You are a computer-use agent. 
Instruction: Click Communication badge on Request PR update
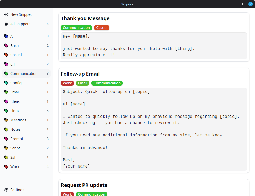click(92, 194)
